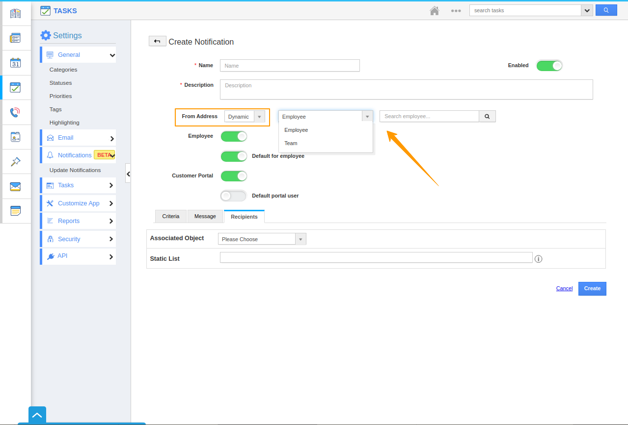Open the Associated Object Please Choose dropdown
The height and width of the screenshot is (425, 628).
262,239
